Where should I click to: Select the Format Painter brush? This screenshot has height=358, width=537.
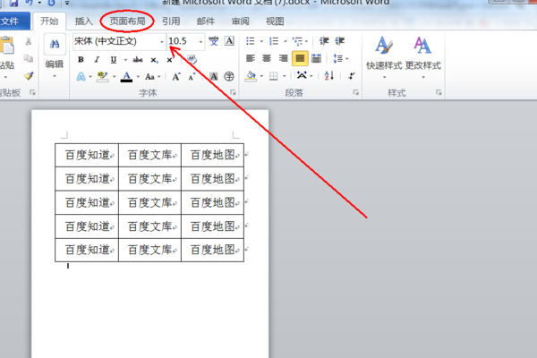click(29, 76)
